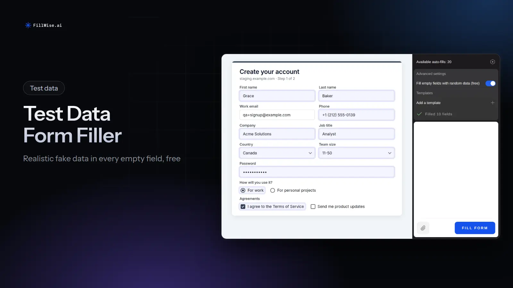Check Send me product updates box
The width and height of the screenshot is (513, 288).
[313, 207]
